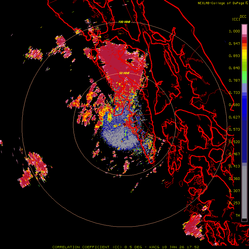Select the 0.467 scale value
The image size is (249, 249).
coord(234,154)
